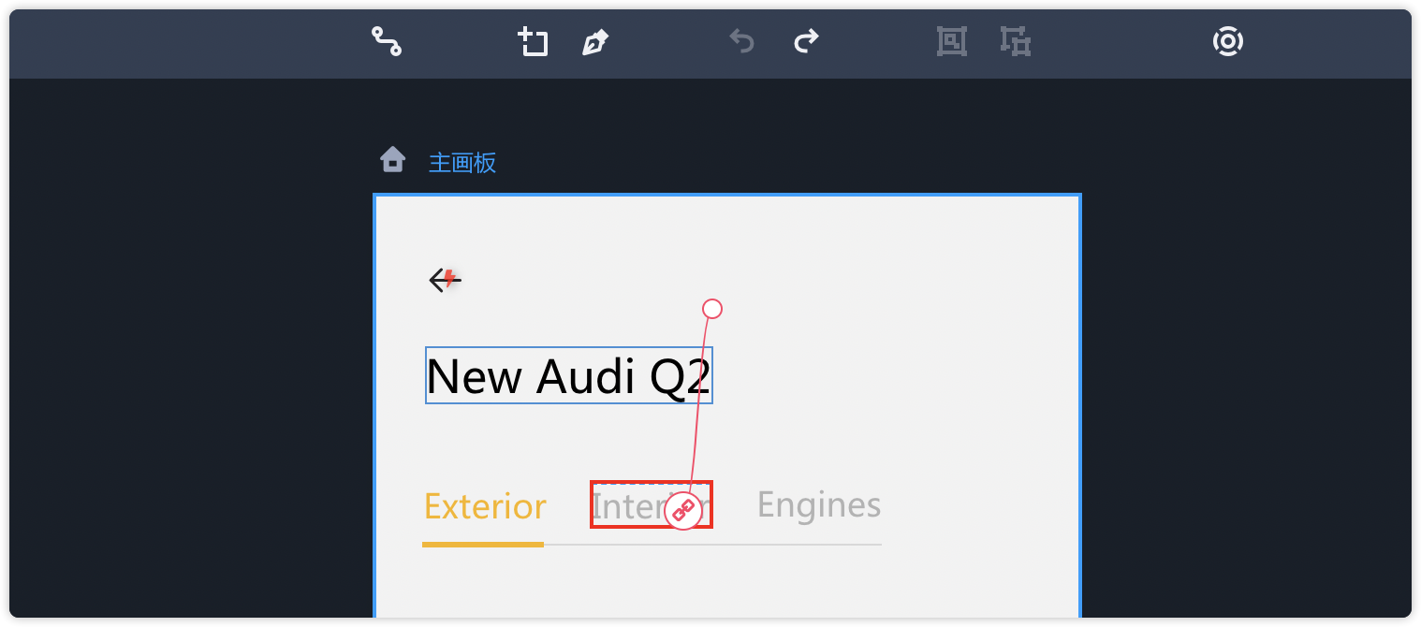Click the red link icon on Interior
Screen dimensions: 1421x627
coord(683,511)
